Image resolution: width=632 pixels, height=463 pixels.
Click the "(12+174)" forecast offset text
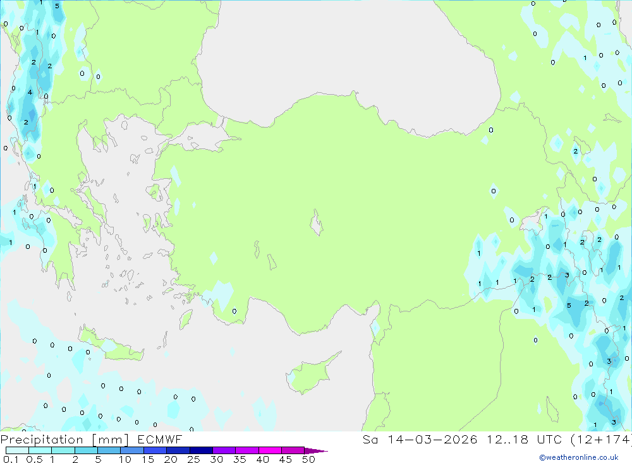click(x=602, y=439)
